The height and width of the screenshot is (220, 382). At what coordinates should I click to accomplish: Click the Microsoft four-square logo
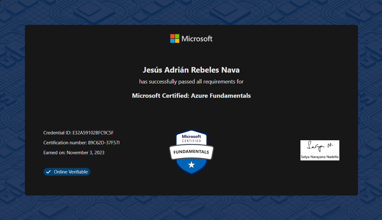point(174,38)
